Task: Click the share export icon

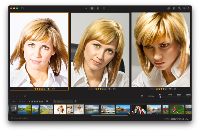Action: (189, 8)
